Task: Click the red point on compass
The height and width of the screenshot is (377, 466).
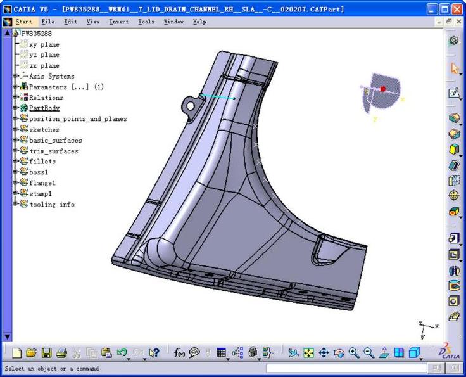Action: coord(383,89)
